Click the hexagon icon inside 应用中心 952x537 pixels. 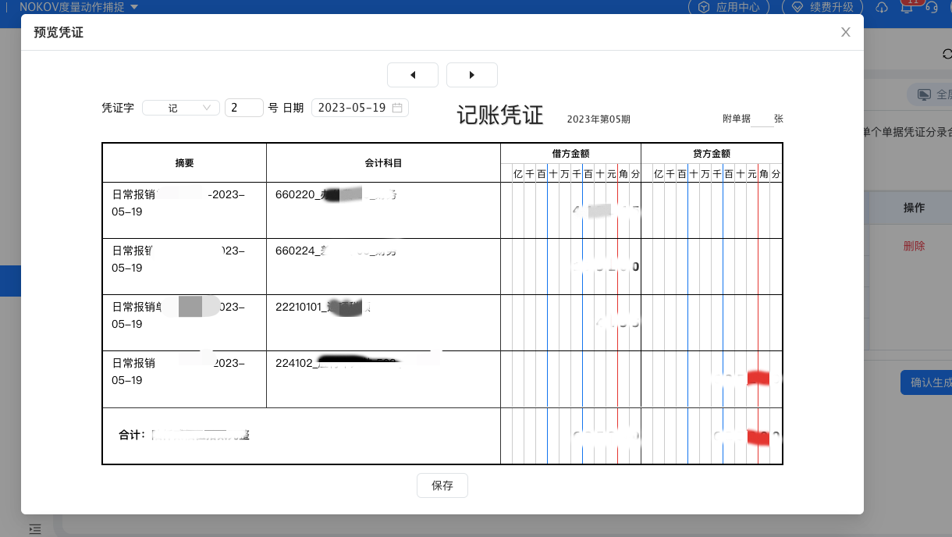703,7
